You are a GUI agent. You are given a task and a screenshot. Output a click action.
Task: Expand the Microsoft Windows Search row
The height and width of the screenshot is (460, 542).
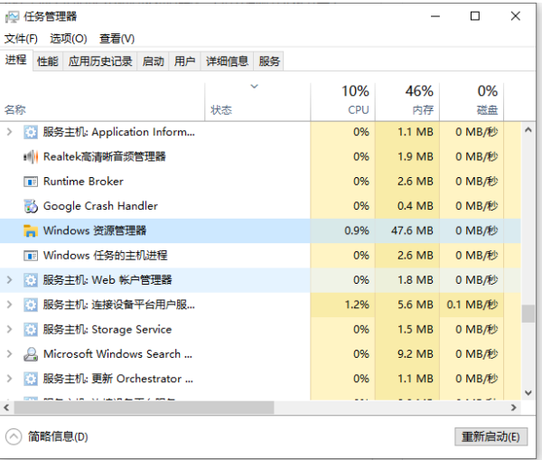(10, 354)
